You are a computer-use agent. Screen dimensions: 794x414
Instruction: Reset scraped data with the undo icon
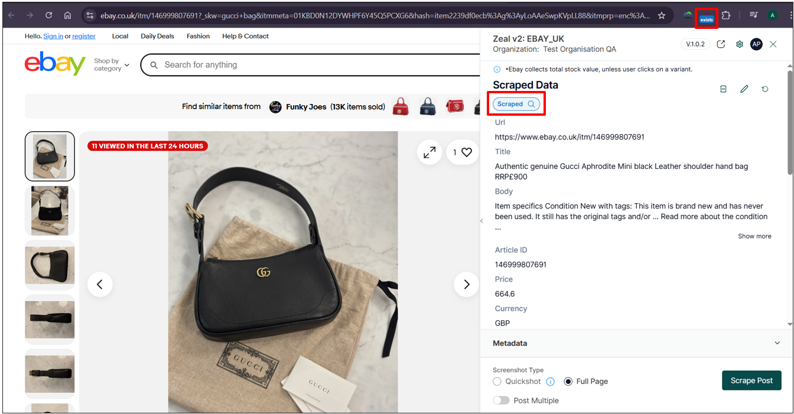tap(765, 89)
